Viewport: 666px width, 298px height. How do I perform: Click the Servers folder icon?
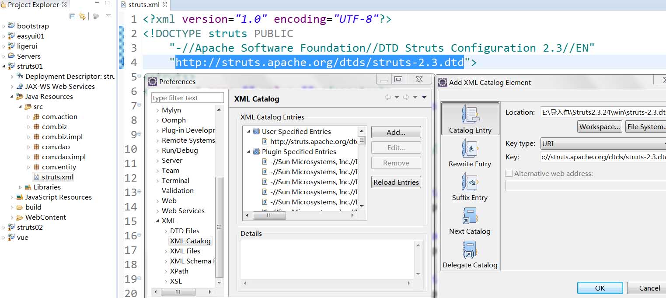[x=11, y=56]
